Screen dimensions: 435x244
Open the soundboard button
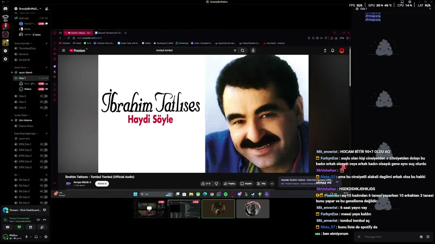[x=42, y=227]
